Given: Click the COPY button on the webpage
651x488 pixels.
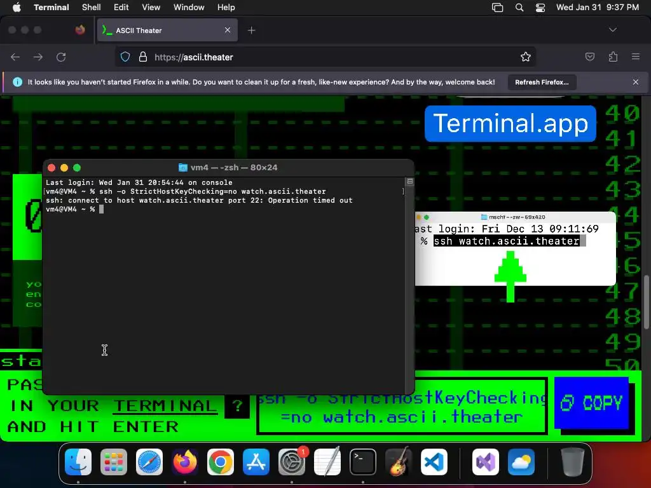Looking at the screenshot, I should [592, 403].
